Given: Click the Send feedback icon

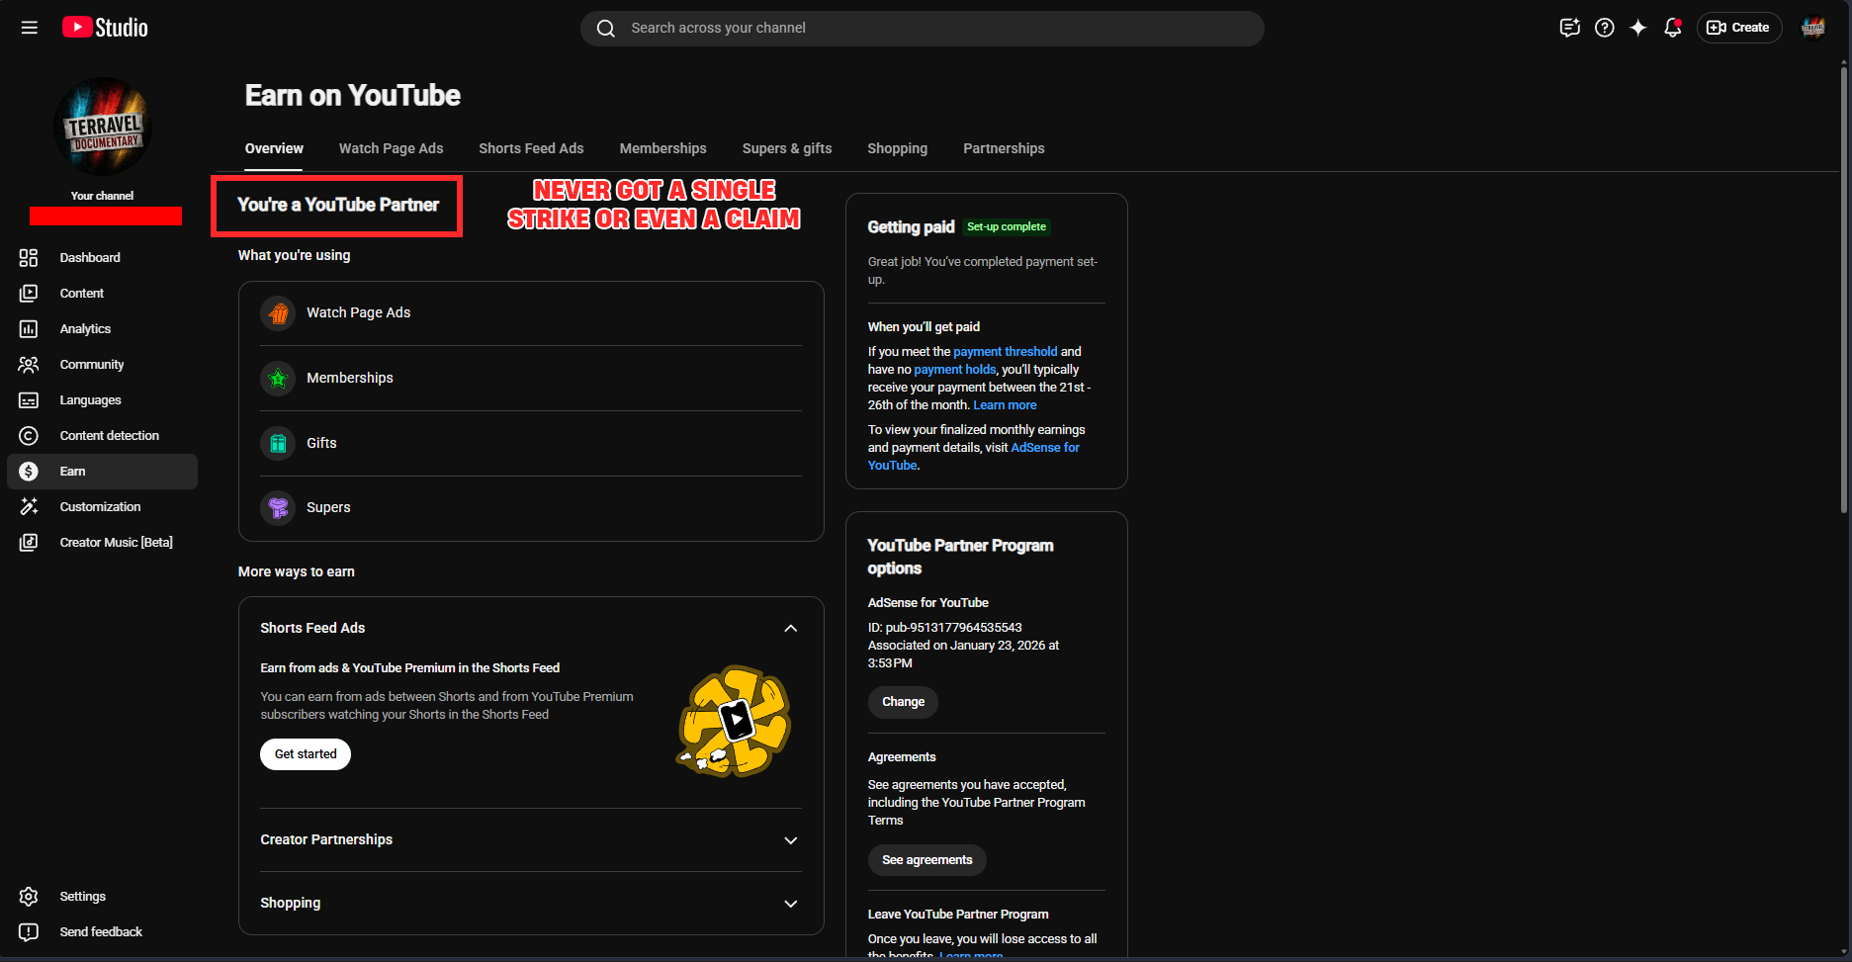Looking at the screenshot, I should pos(29,932).
